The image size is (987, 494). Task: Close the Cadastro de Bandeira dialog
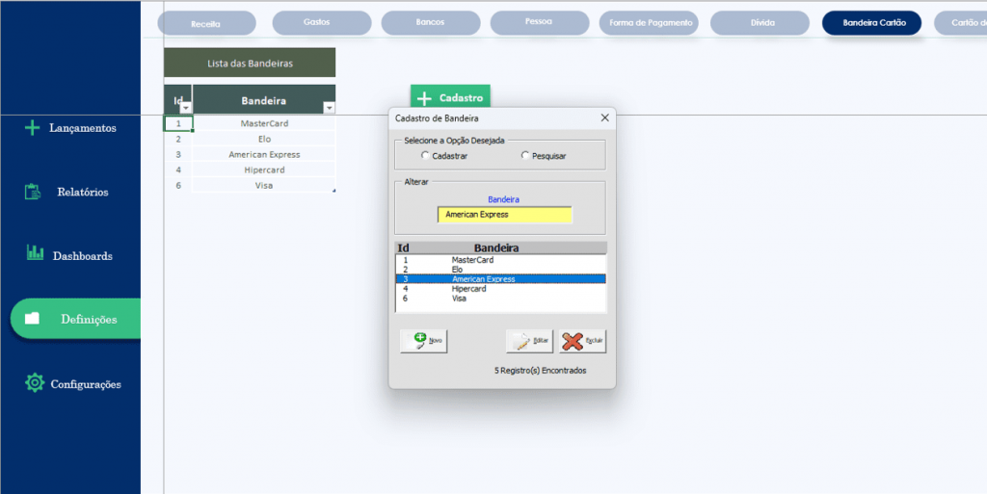point(604,118)
